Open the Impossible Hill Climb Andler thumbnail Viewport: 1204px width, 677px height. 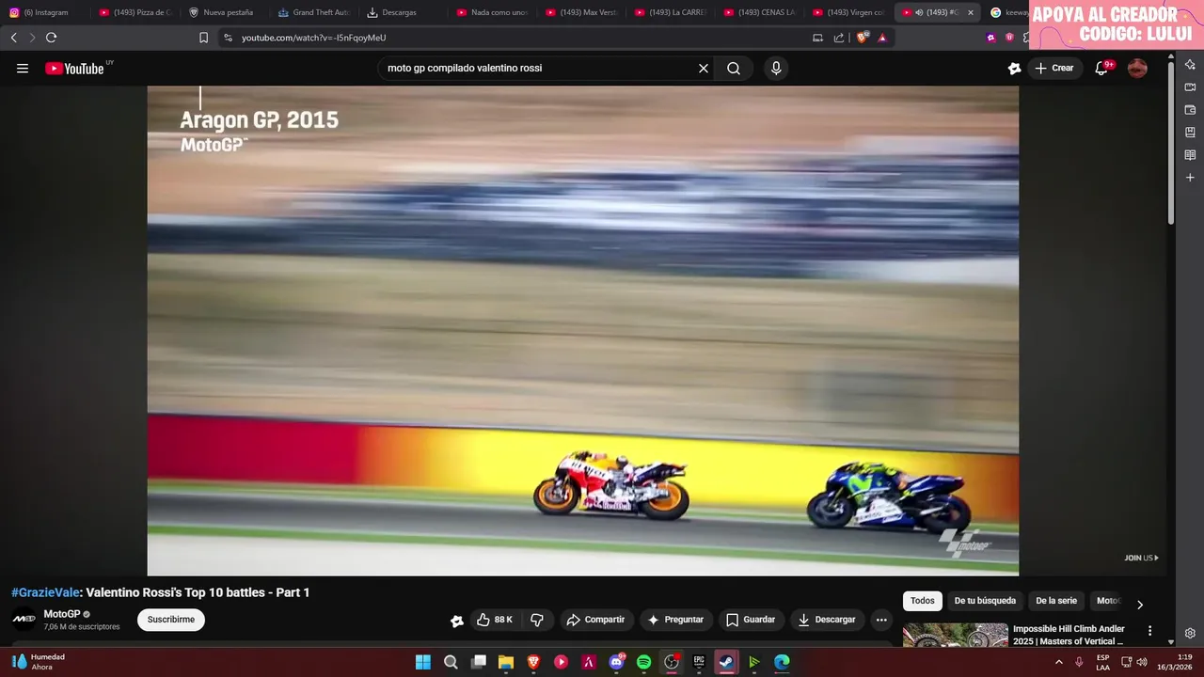pos(955,636)
